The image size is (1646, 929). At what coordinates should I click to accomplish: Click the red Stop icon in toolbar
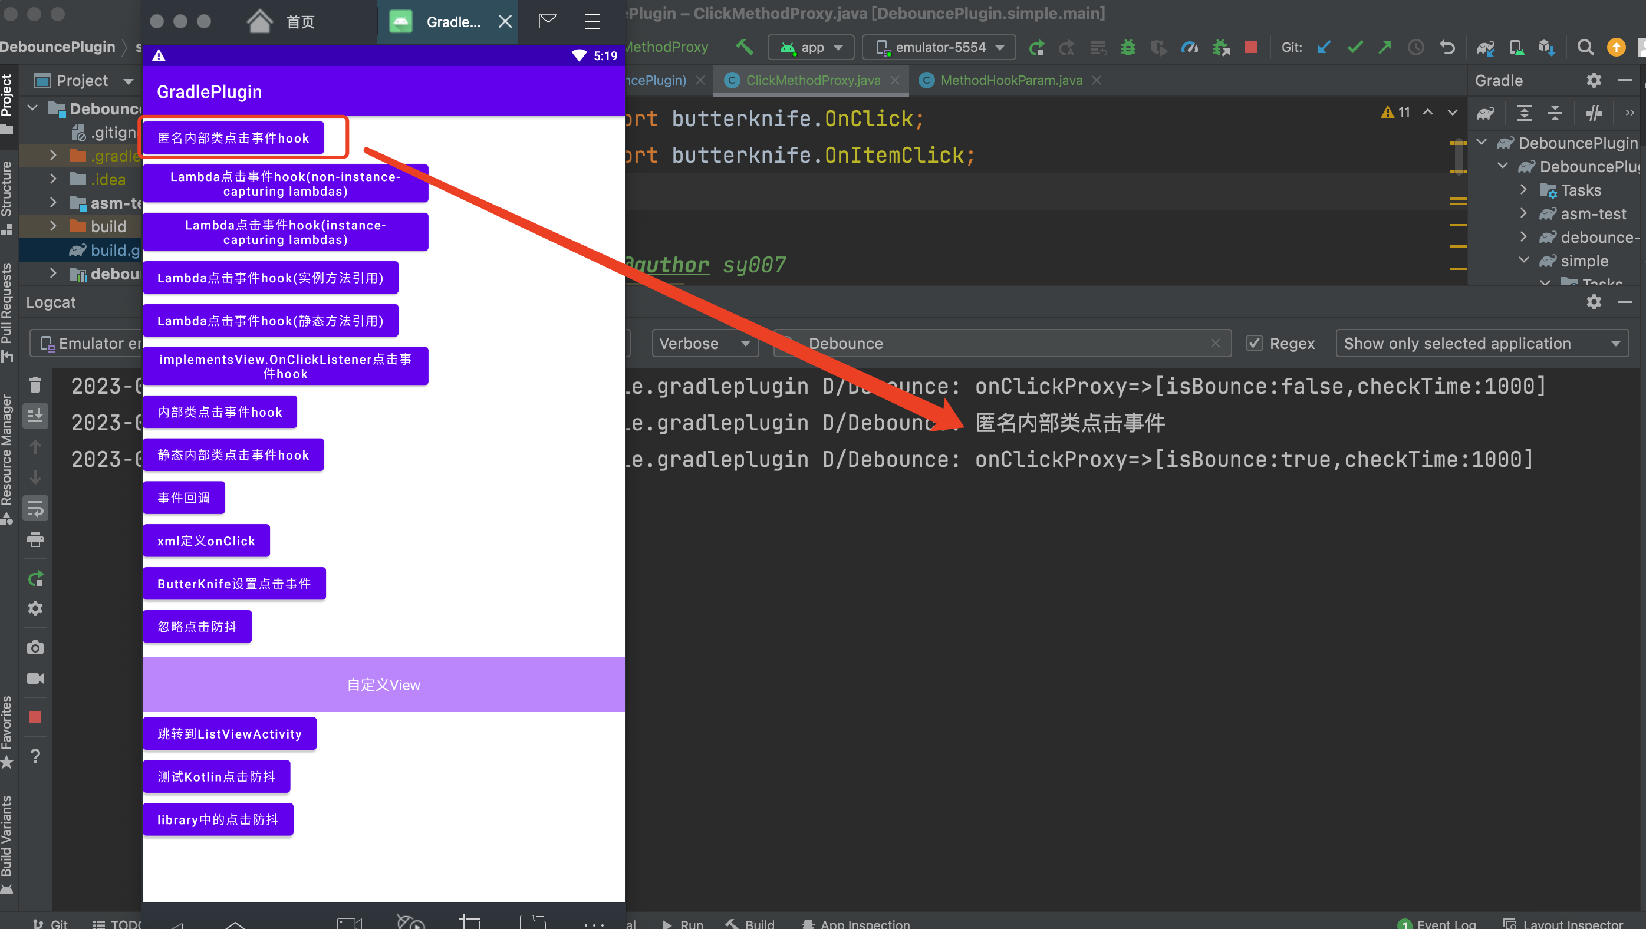1251,47
